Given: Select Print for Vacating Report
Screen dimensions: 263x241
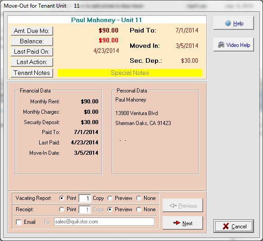Looking at the screenshot, I should pos(62,198).
